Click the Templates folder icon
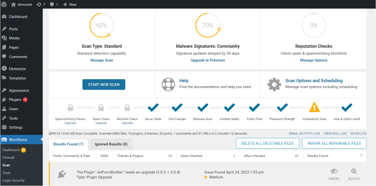 (4, 78)
